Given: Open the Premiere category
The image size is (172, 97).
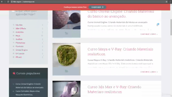Looking at the screenshot, I should [19, 46].
